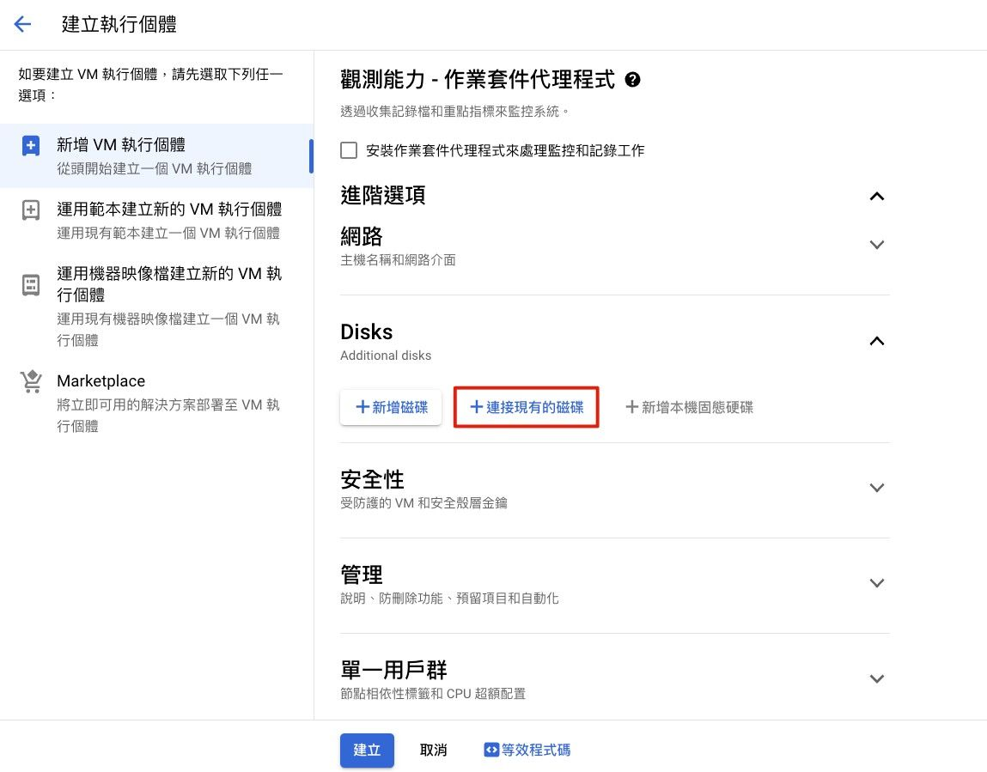Select the Marketplace option
Viewport: 987px width, 772px height.
pos(101,381)
